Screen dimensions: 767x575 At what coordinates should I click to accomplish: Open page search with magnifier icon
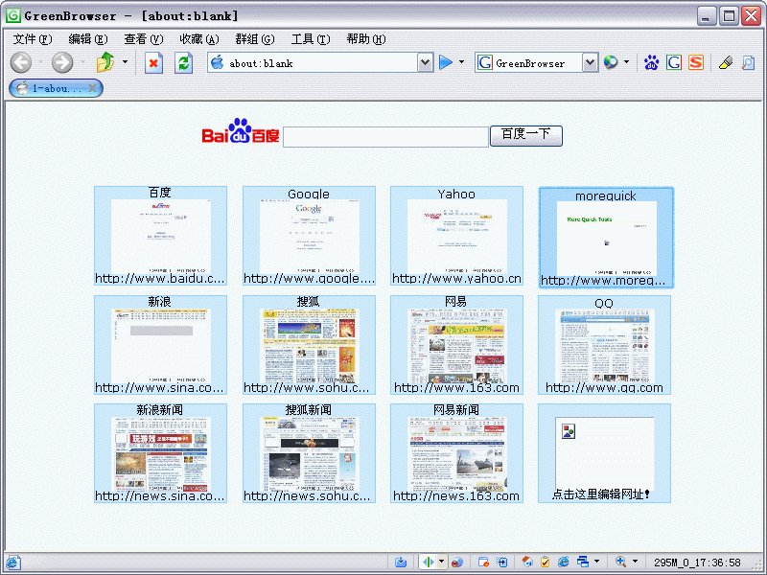click(x=747, y=62)
